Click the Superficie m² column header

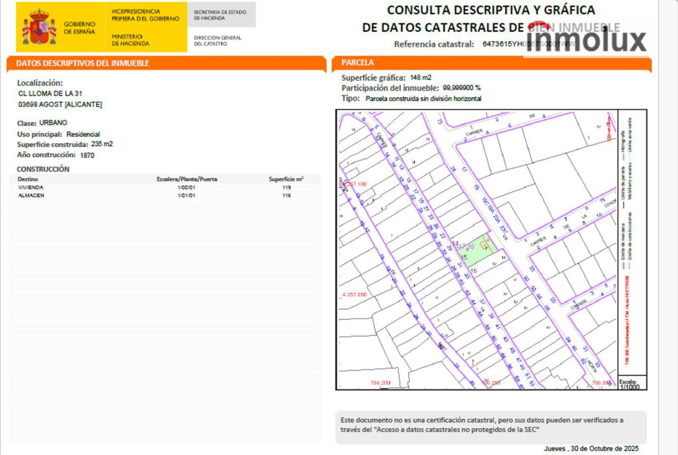(286, 179)
